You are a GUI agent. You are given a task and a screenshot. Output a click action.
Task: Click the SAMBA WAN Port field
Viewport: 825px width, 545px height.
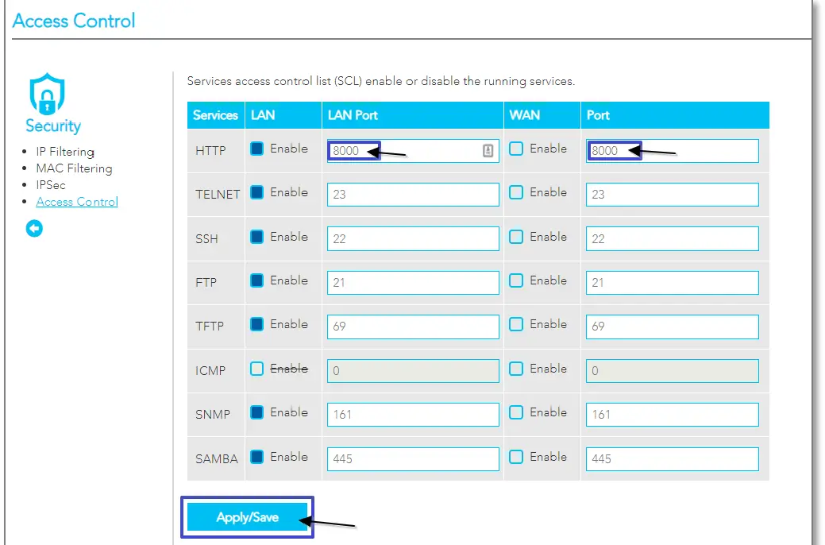coord(673,458)
